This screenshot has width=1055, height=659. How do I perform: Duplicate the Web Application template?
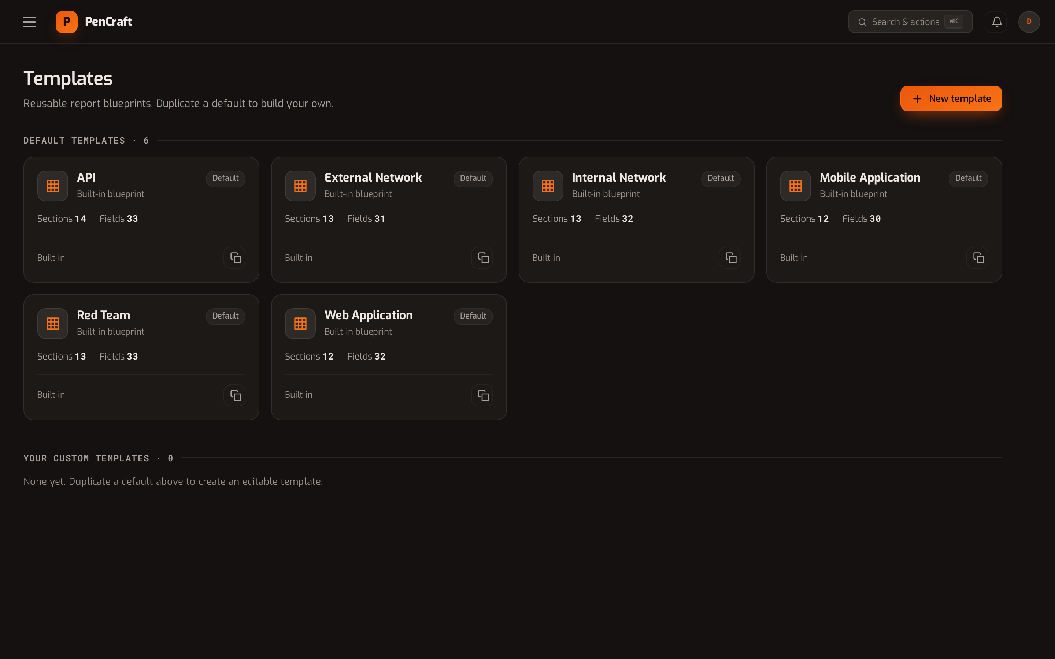tap(482, 395)
